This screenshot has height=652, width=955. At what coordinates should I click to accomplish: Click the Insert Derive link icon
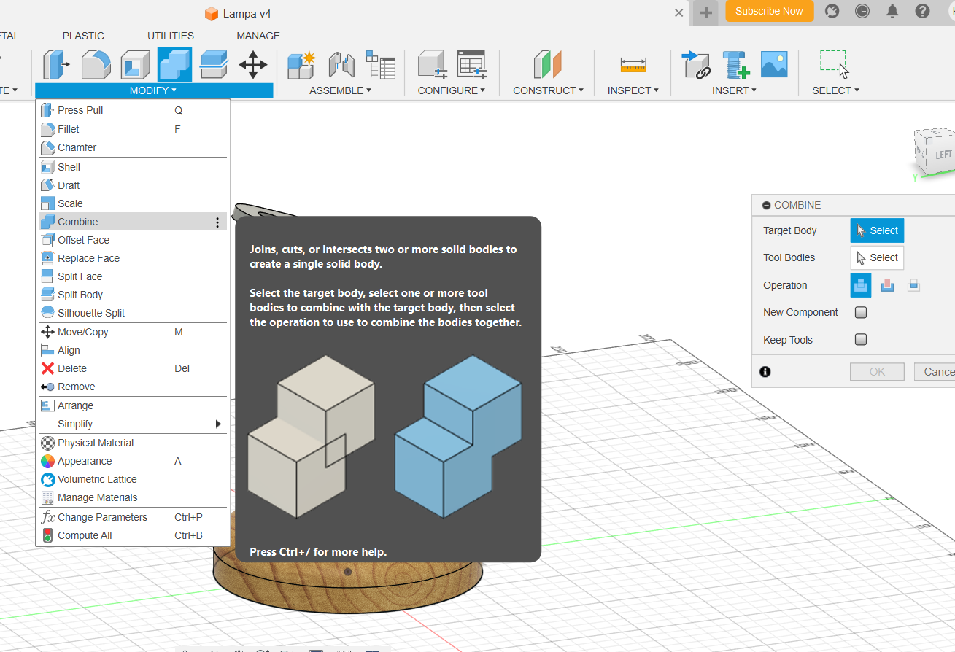click(696, 65)
